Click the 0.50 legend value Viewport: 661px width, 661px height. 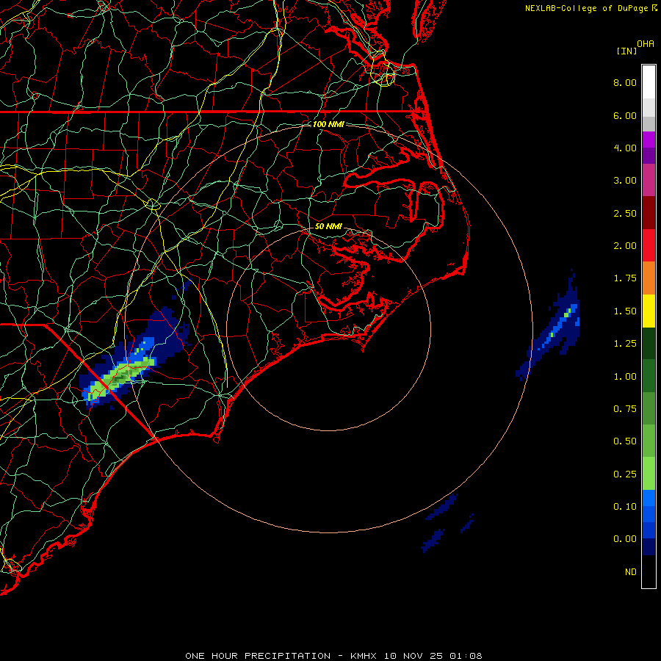coord(625,441)
